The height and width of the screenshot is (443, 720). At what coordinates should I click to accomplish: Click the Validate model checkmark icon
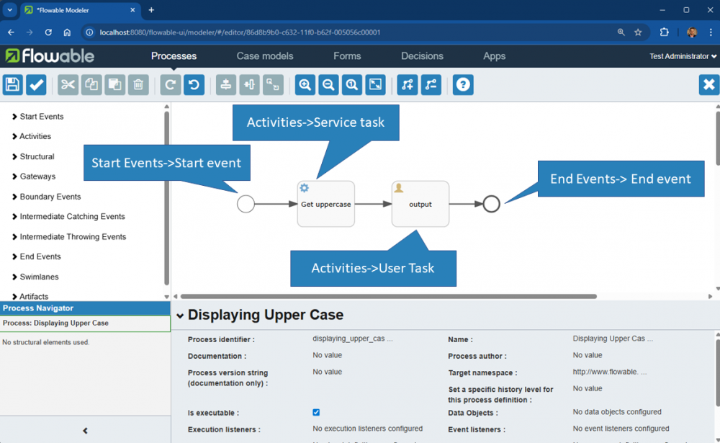(36, 85)
